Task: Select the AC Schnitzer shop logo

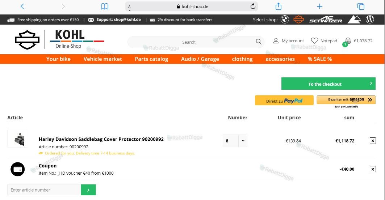Action: (326, 20)
